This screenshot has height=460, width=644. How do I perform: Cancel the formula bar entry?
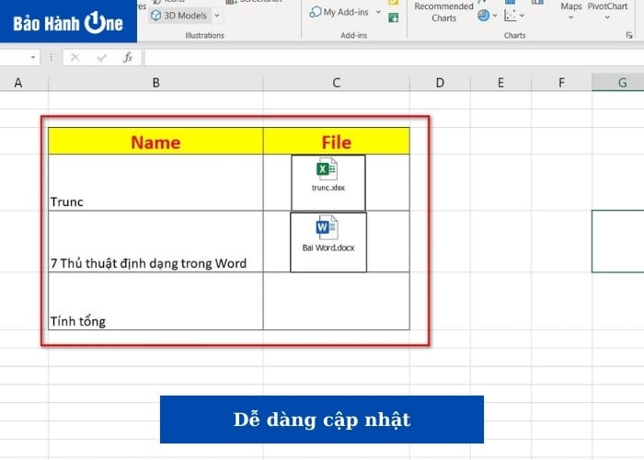coord(75,57)
